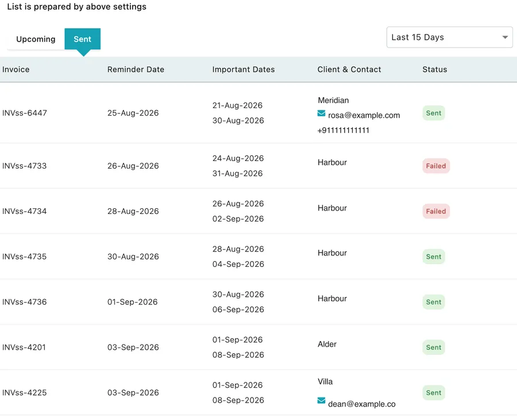Click the email icon beside dean@example.co

click(321, 400)
